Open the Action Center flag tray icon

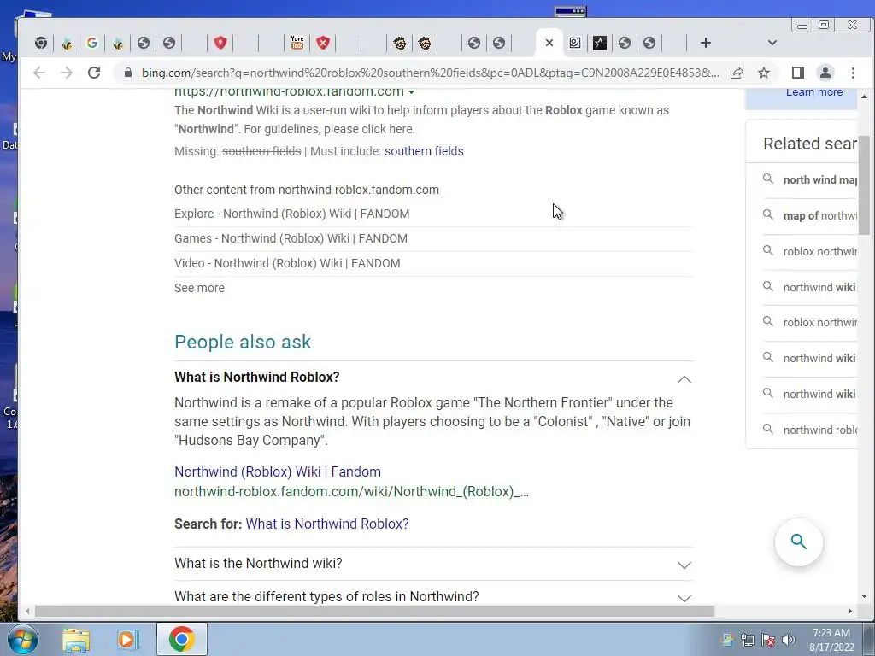[x=768, y=640]
